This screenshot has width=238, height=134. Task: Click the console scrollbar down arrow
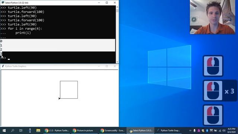tap(117, 62)
